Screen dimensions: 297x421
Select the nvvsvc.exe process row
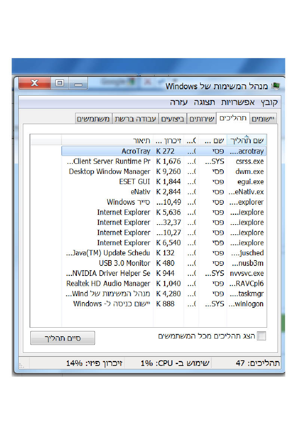tap(164, 273)
